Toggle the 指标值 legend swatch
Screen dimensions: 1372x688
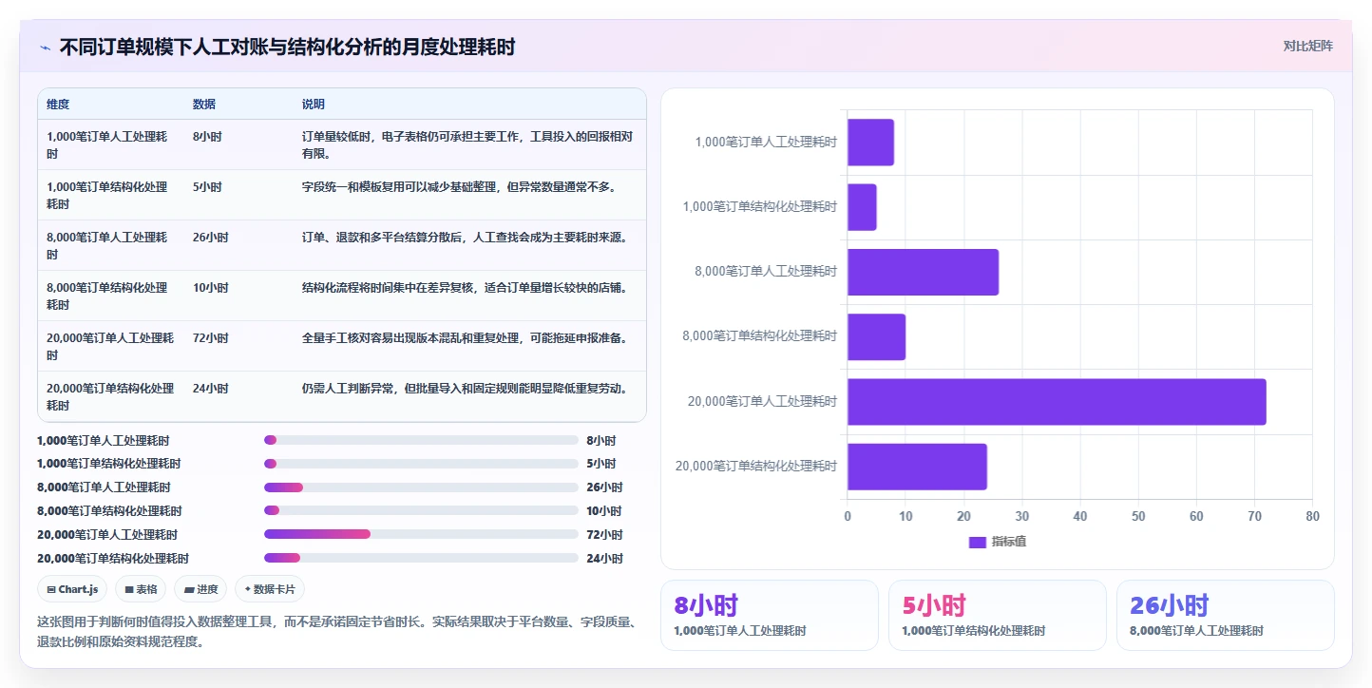tap(978, 542)
